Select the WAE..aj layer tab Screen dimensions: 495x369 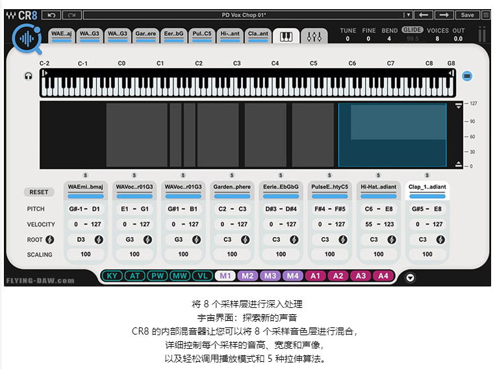point(62,36)
